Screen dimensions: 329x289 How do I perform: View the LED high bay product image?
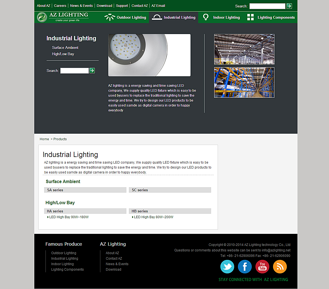click(x=149, y=55)
